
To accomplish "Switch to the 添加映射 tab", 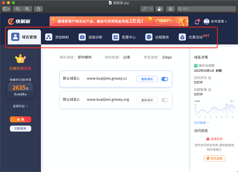I will [x=57, y=37].
